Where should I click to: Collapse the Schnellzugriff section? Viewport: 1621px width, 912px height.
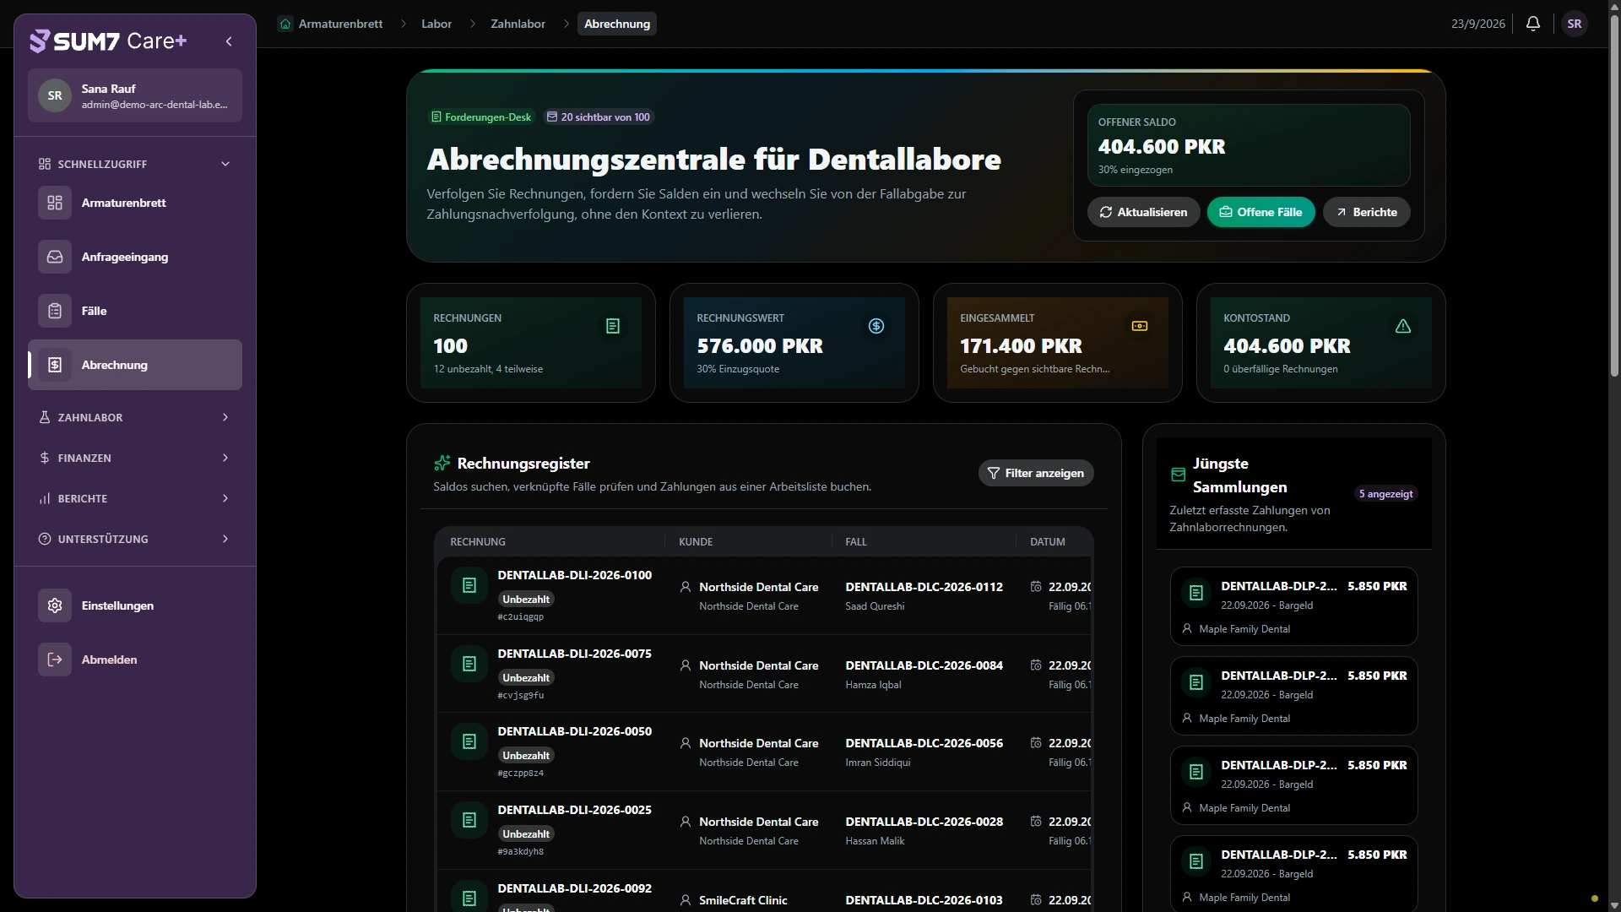pos(225,164)
